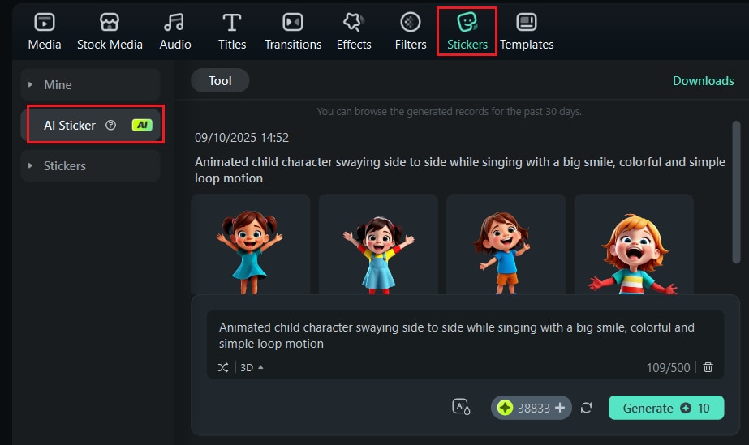Select the girl in blue overalls sticker
Screen dimensions: 749x445
pos(378,244)
